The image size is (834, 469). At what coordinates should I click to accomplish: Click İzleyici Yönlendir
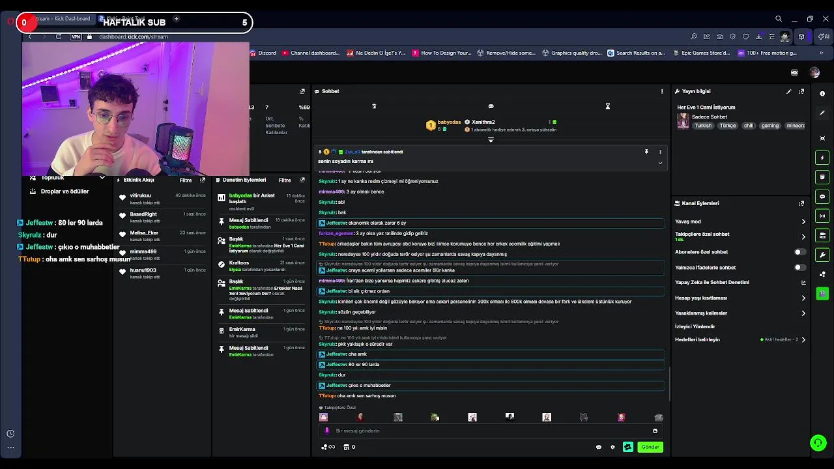click(695, 326)
